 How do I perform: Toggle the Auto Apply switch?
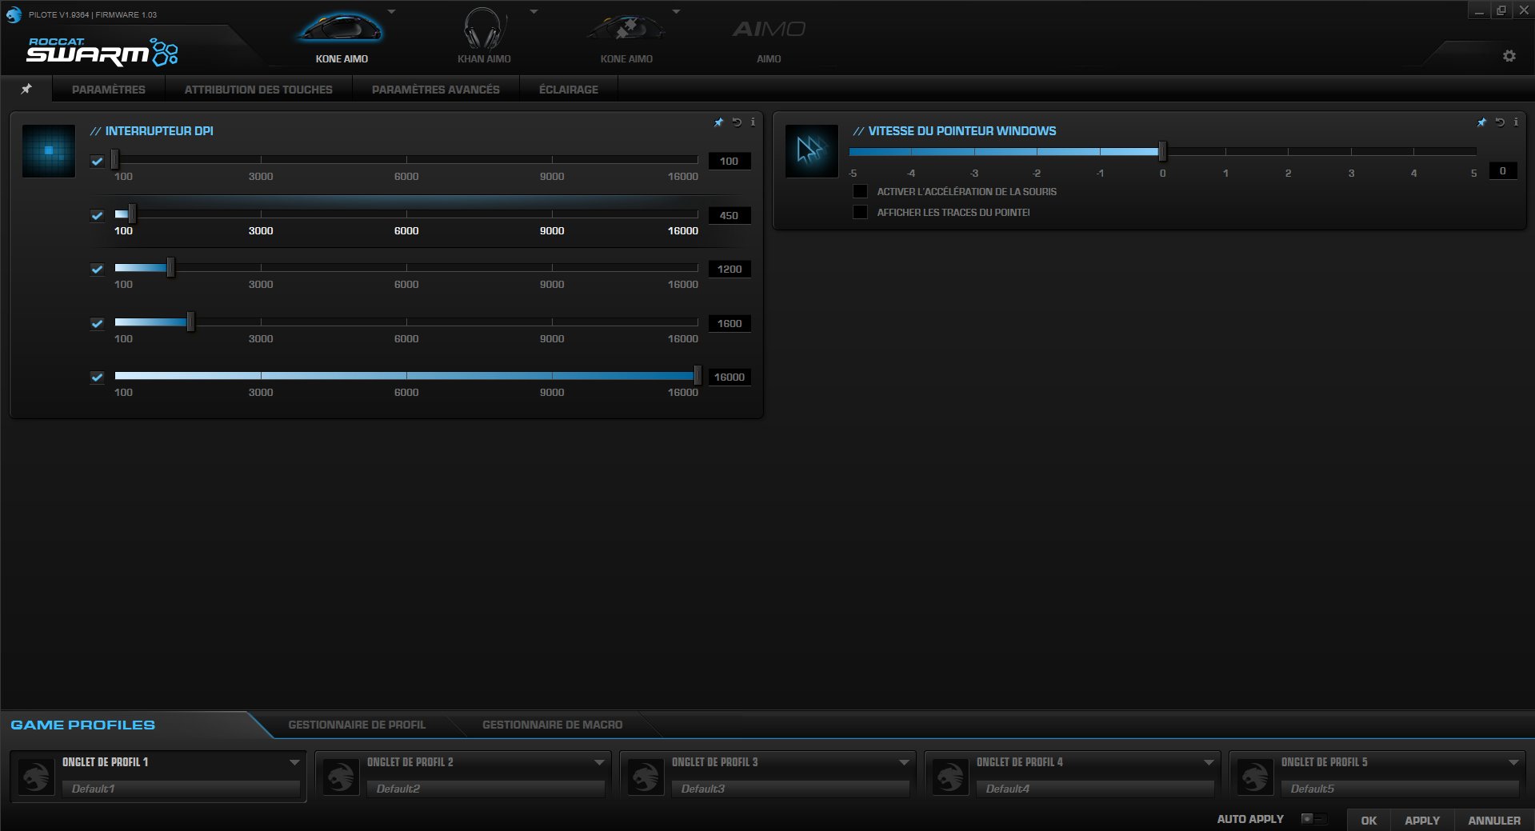pos(1312,819)
